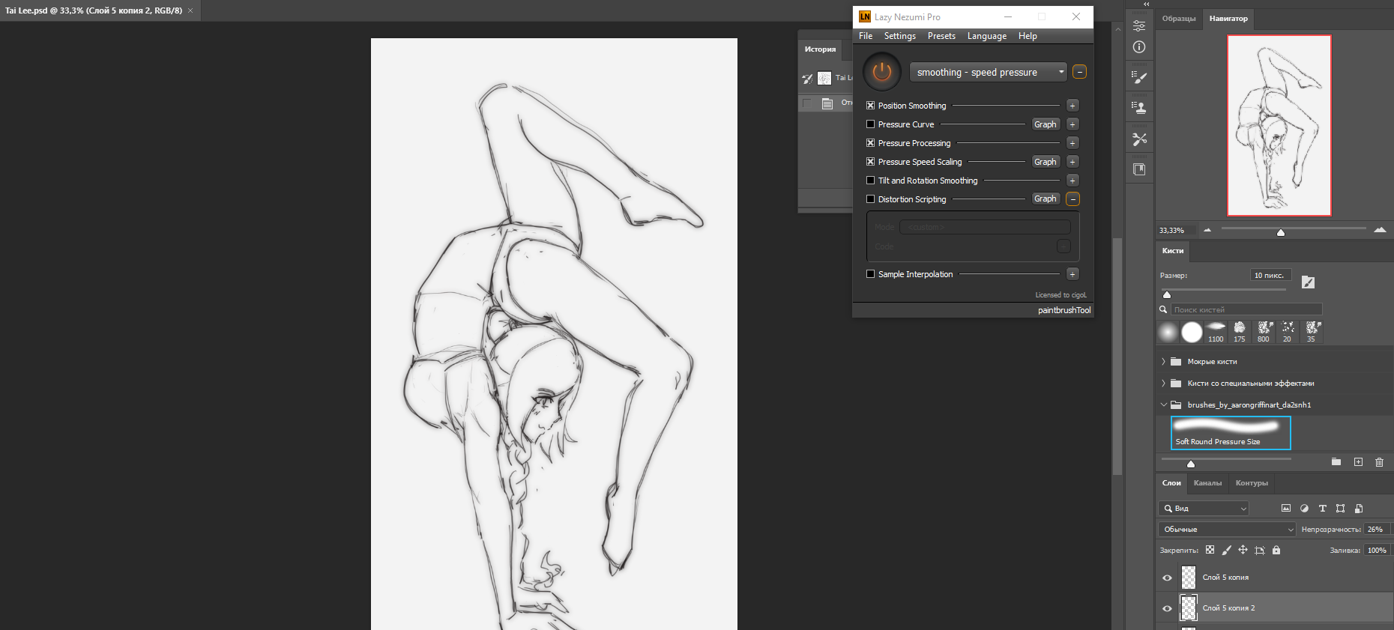The image size is (1394, 630).
Task: Open the 'Обычные' blend mode dropdown
Action: [x=1227, y=530]
